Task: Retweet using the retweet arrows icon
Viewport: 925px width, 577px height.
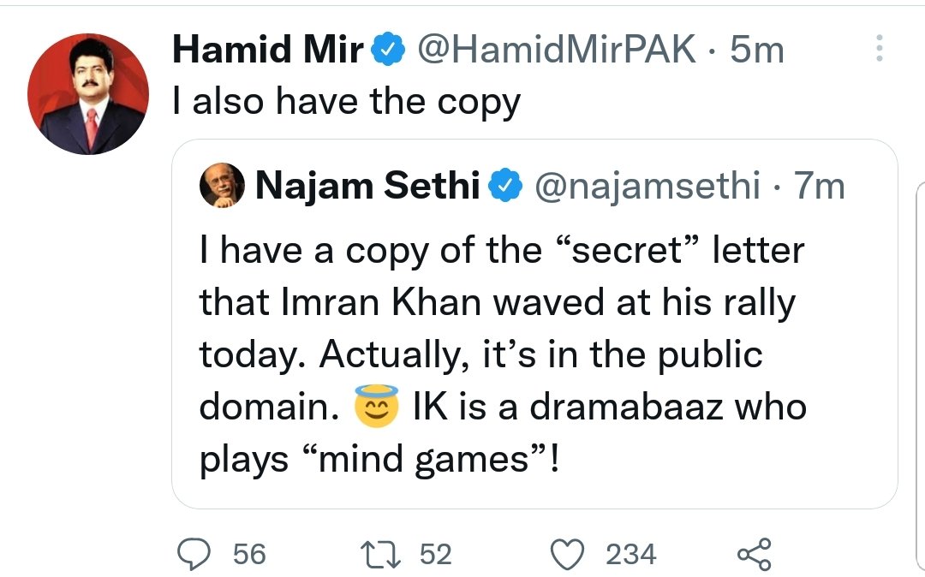Action: coord(381,556)
